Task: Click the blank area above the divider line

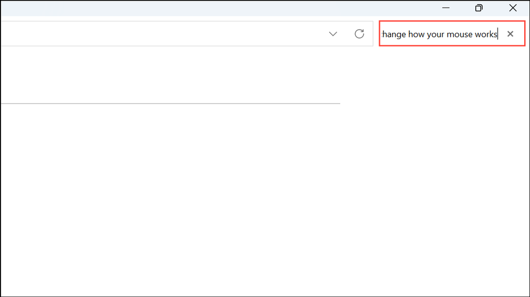Action: [x=170, y=74]
